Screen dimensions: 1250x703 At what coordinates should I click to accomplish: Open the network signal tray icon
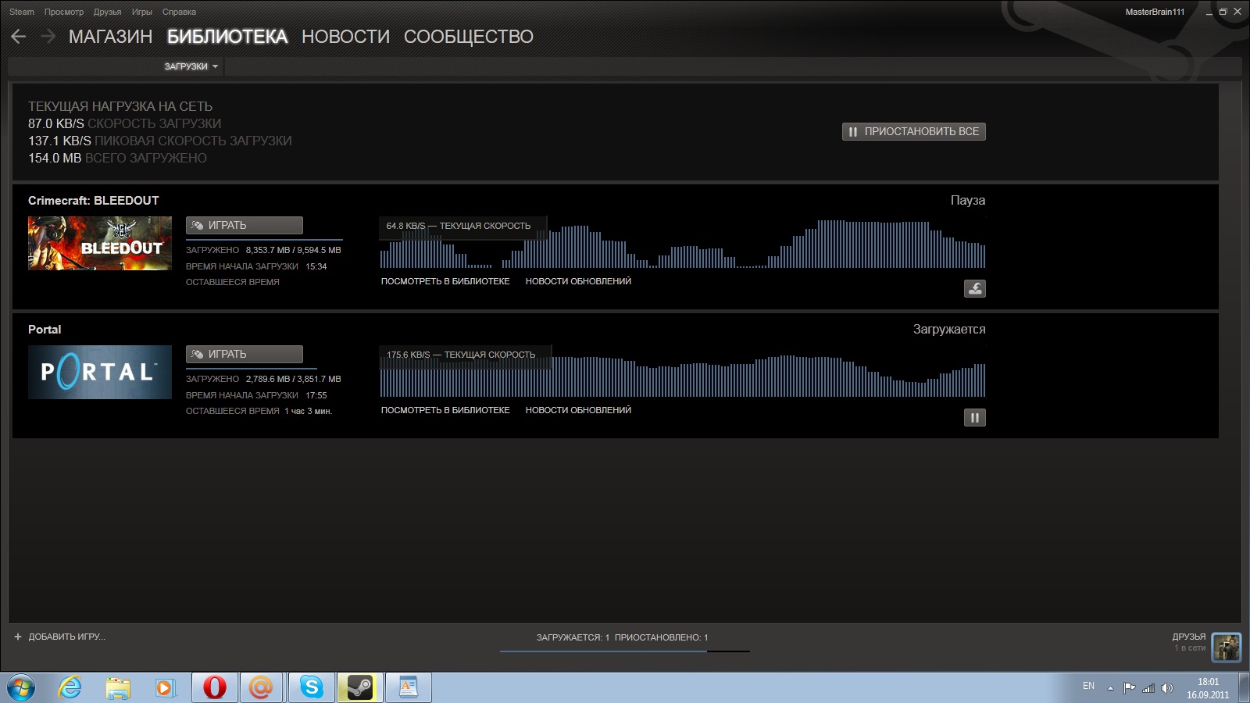coord(1148,688)
